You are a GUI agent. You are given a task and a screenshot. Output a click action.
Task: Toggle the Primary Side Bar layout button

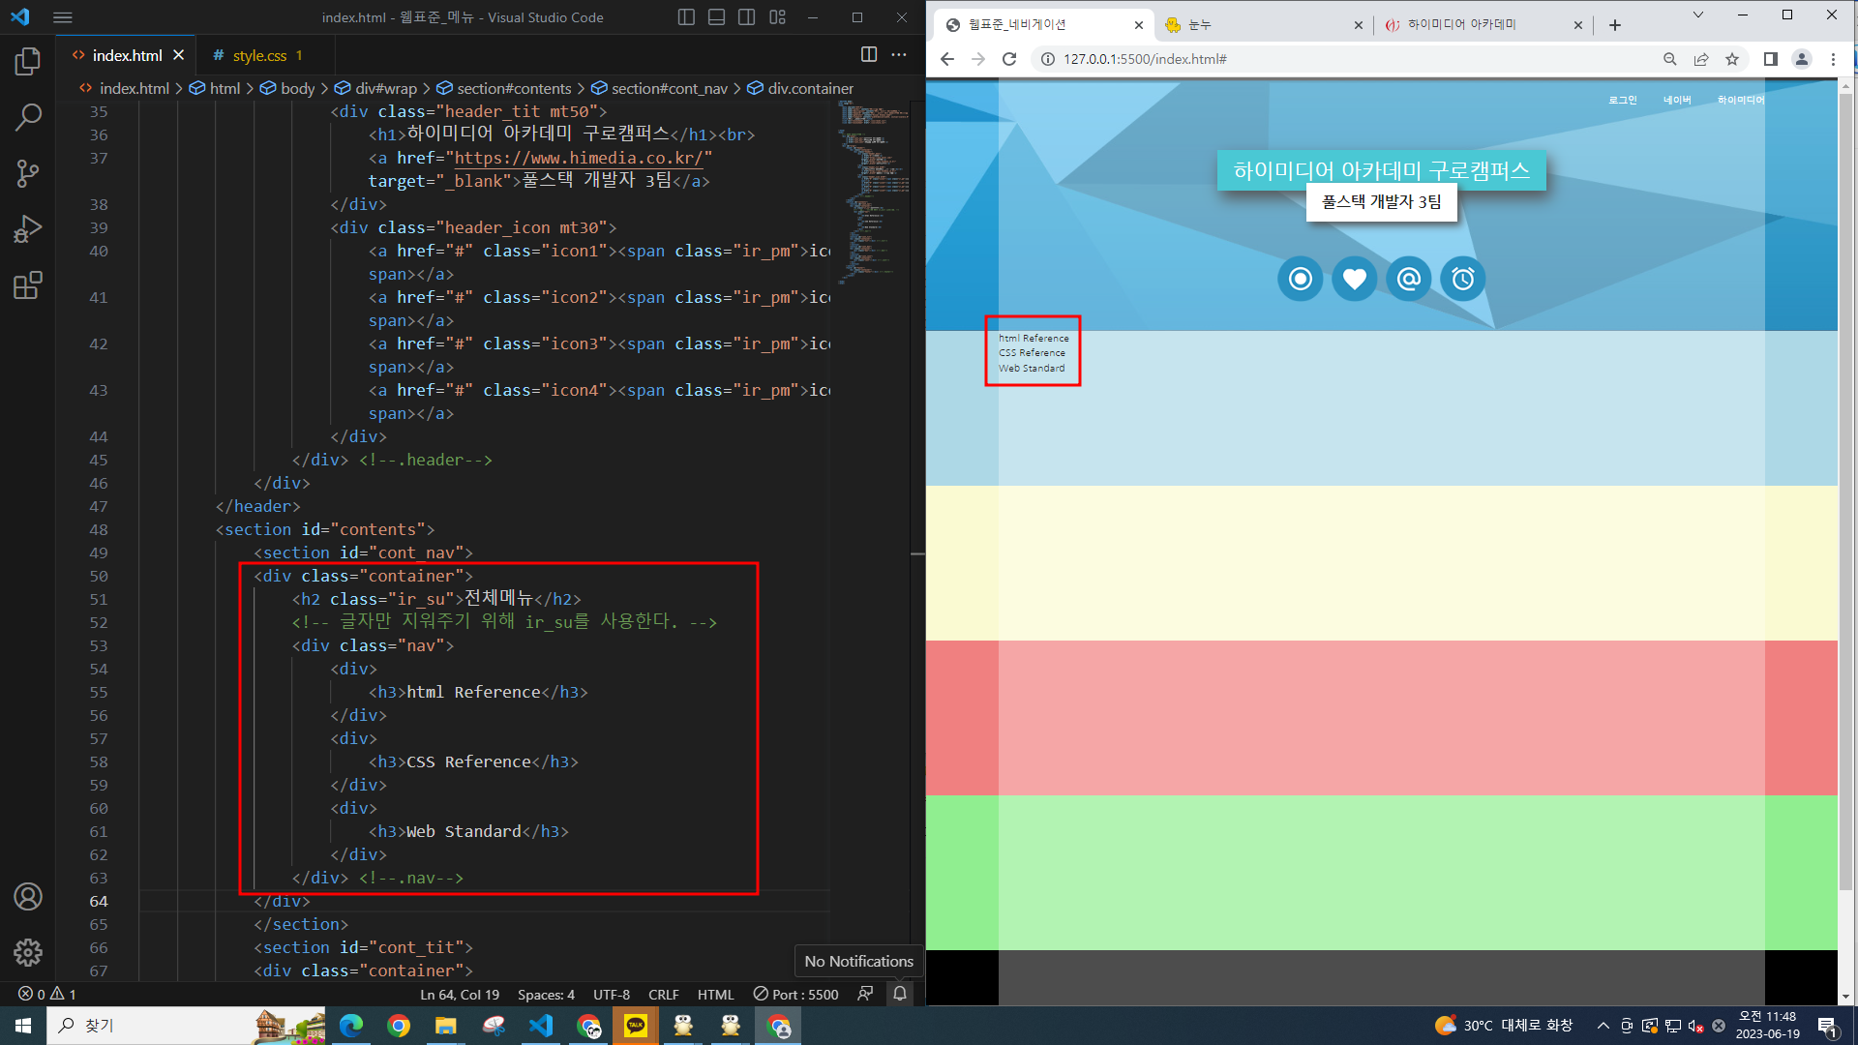coord(686,17)
